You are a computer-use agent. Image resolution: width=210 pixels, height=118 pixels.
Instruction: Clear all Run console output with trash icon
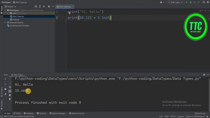tap(10, 99)
